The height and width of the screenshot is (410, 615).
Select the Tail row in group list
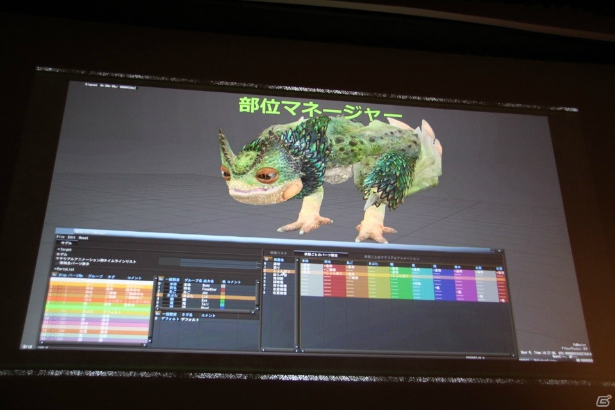(x=207, y=304)
